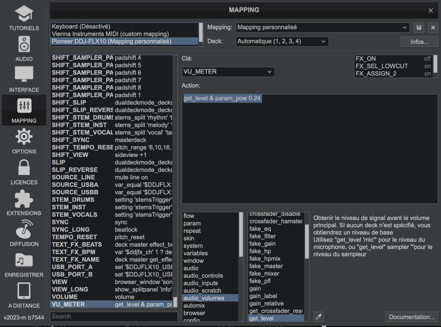The image size is (441, 327).
Task: Open the Enregistrer music folder icon
Action: 24,260
